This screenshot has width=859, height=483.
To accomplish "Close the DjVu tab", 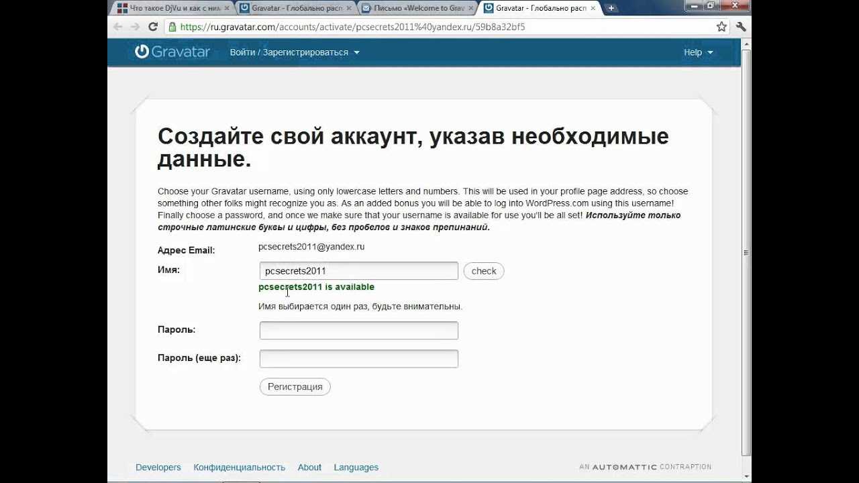I will [x=227, y=8].
